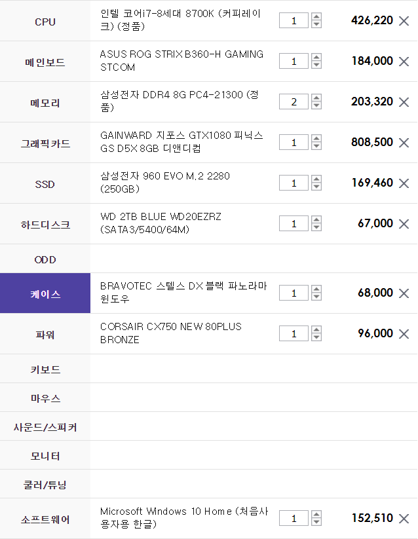Open the ODD category row

45,259
